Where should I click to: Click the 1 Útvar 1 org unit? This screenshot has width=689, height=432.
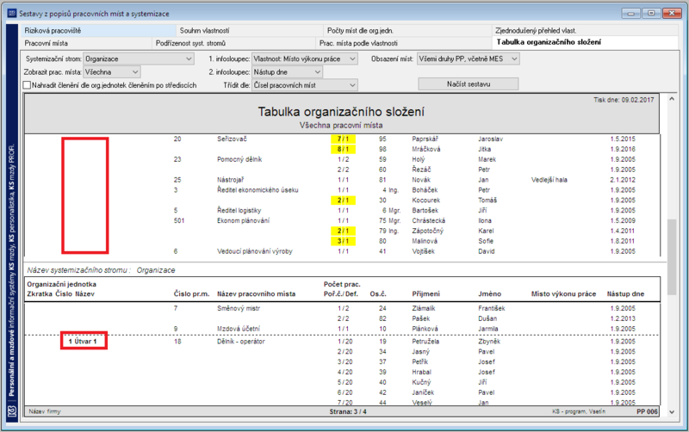click(83, 342)
